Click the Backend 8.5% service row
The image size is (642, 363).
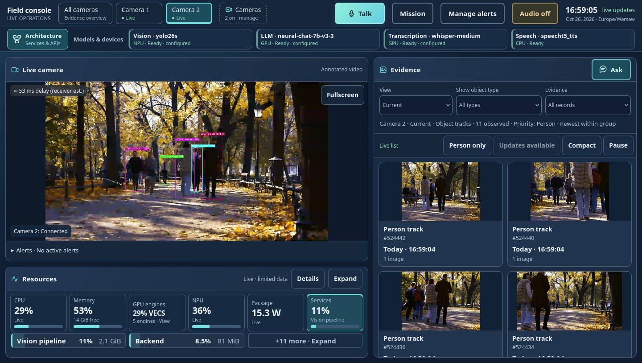pos(187,341)
